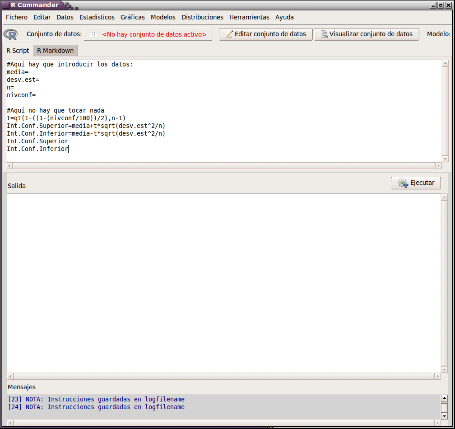The image size is (455, 429).
Task: Click Mensajes pane scroll left arrow
Action: pyautogui.click(x=10, y=423)
